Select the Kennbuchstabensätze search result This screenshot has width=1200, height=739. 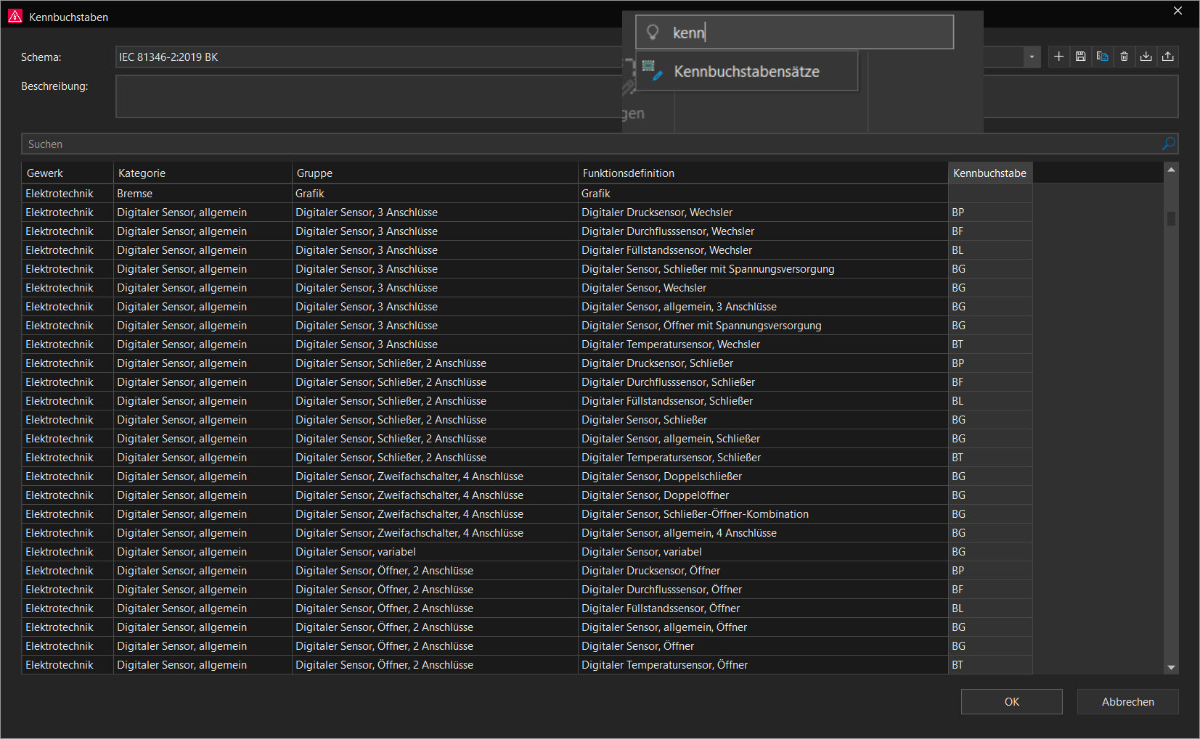coord(747,71)
